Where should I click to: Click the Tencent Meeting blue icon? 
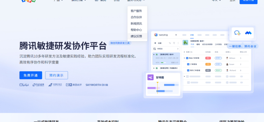[x=248, y=33]
